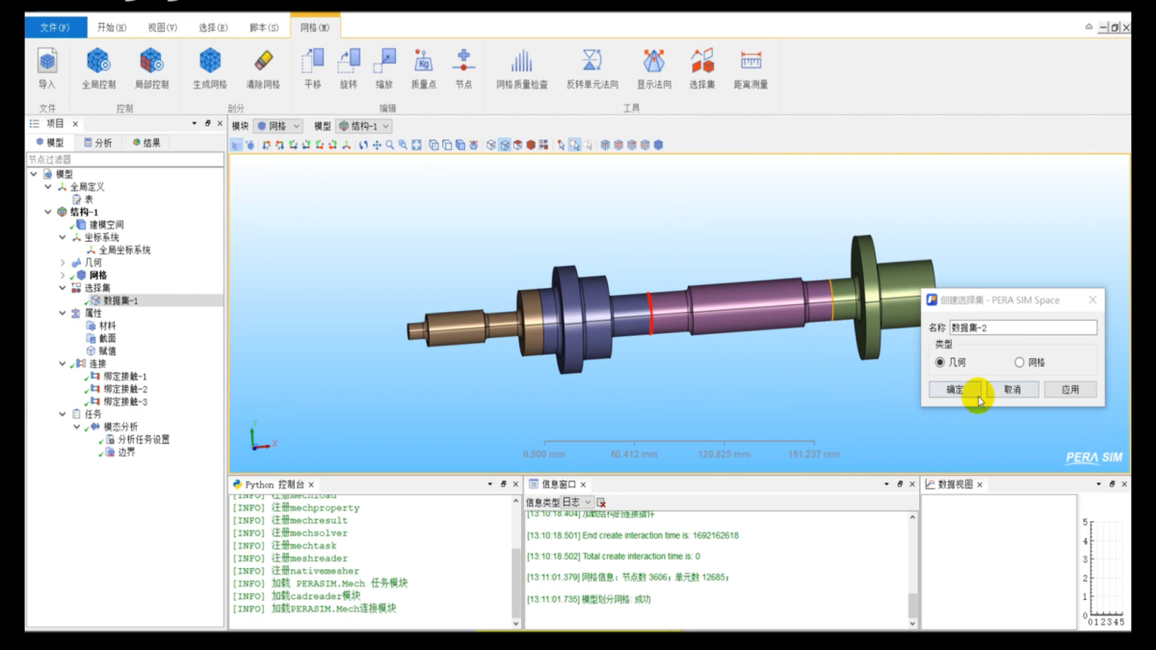Click the 节点过滤器 filter field

click(124, 159)
